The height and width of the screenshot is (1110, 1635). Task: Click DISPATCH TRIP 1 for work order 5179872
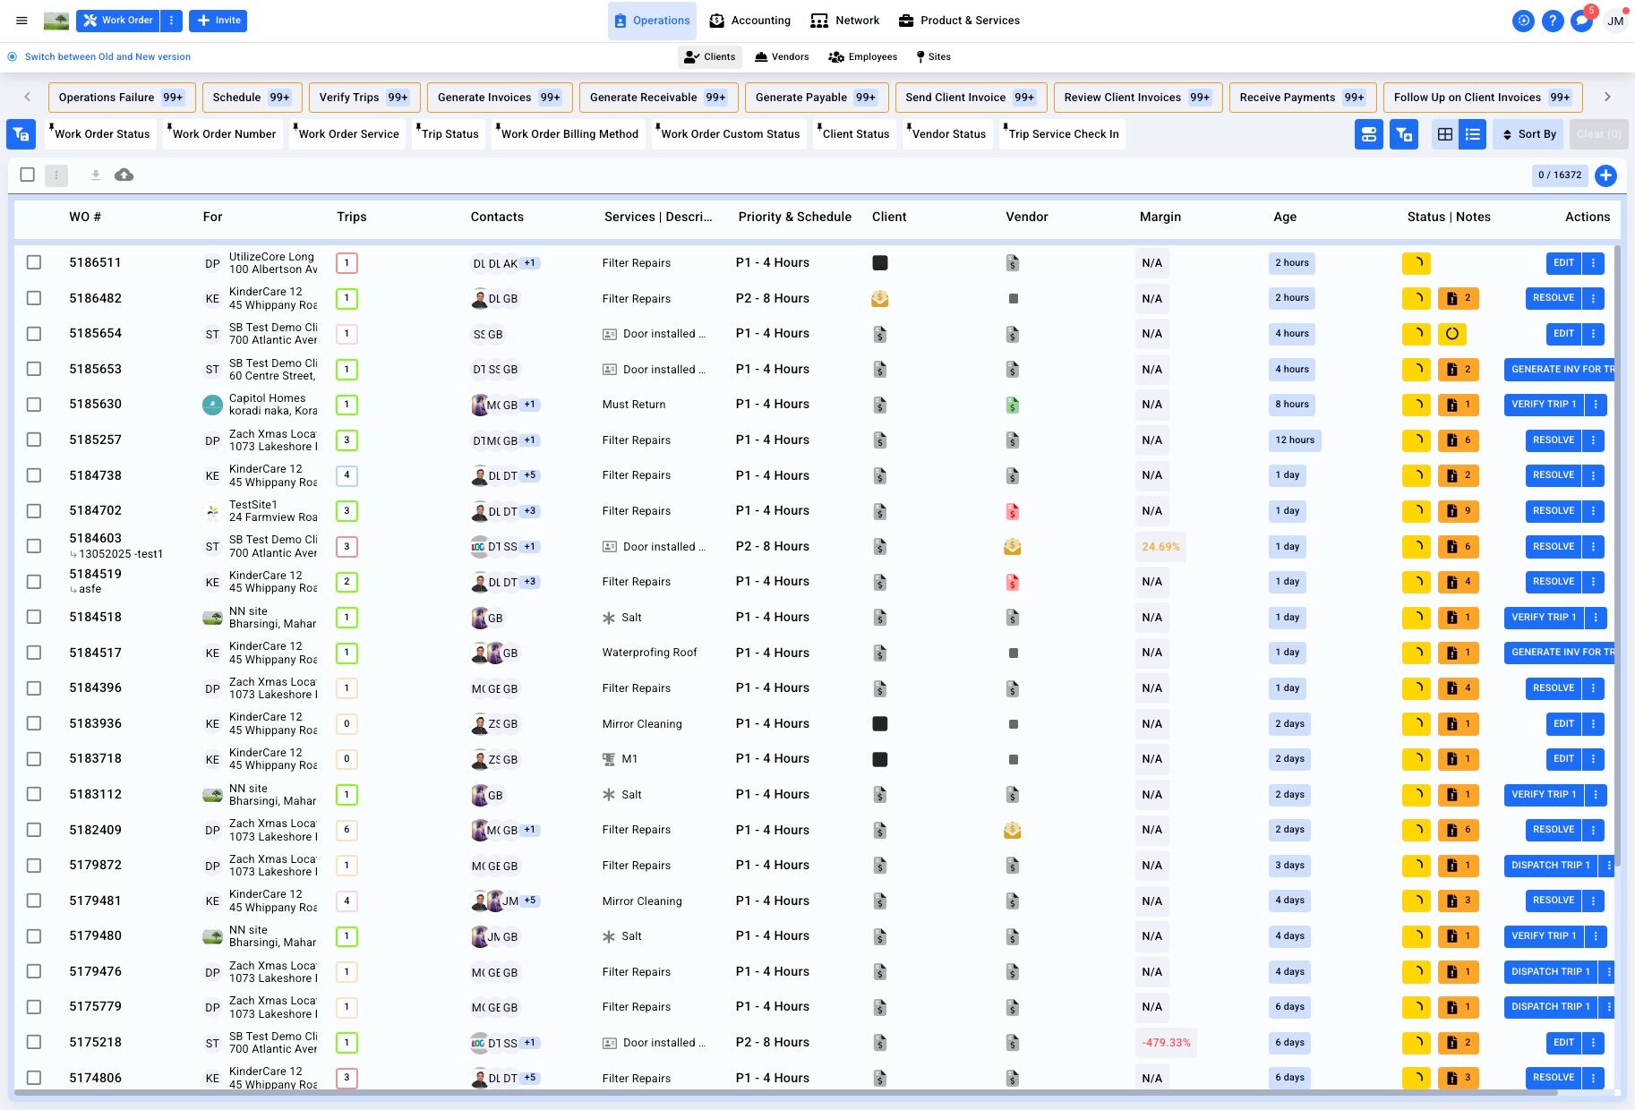tap(1551, 866)
